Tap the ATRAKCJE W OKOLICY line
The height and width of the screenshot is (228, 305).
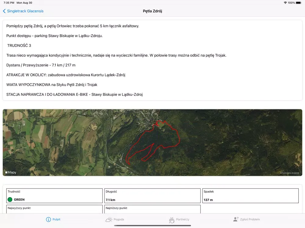66,75
